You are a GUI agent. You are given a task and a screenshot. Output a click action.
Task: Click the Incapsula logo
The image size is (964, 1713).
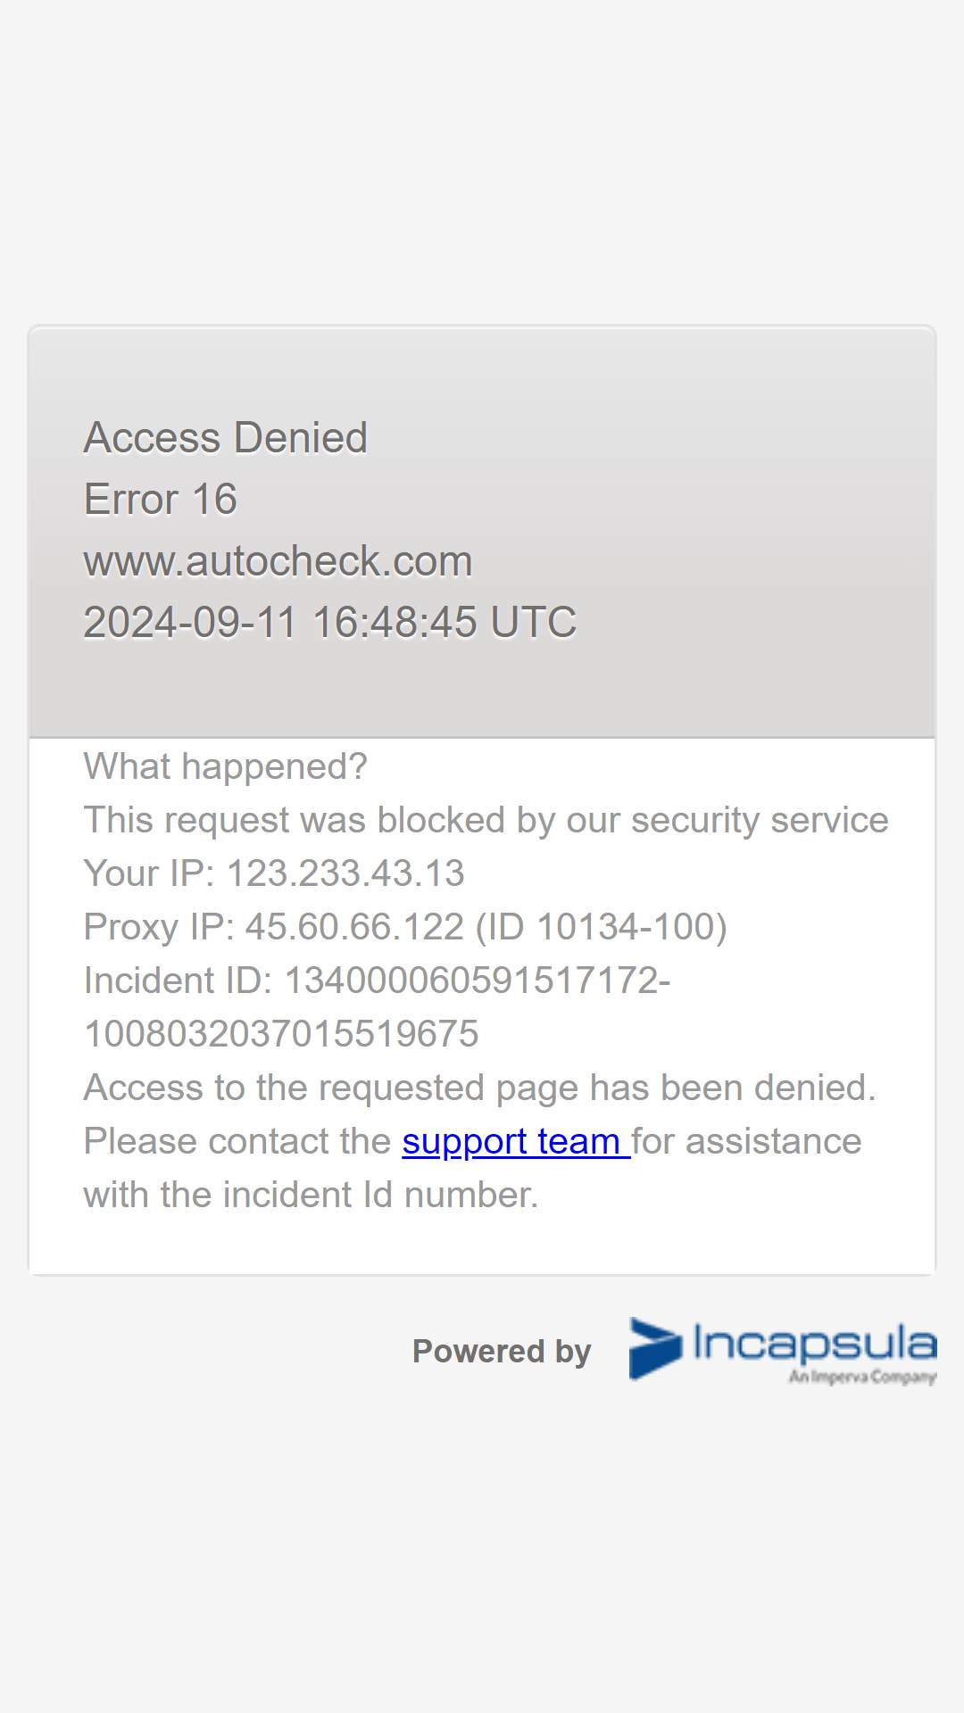click(x=783, y=1350)
